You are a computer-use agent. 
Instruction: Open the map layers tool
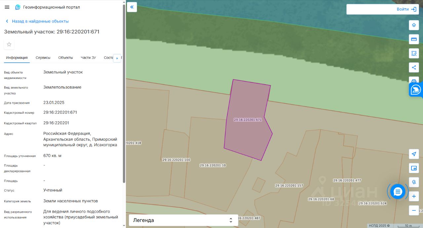click(414, 25)
